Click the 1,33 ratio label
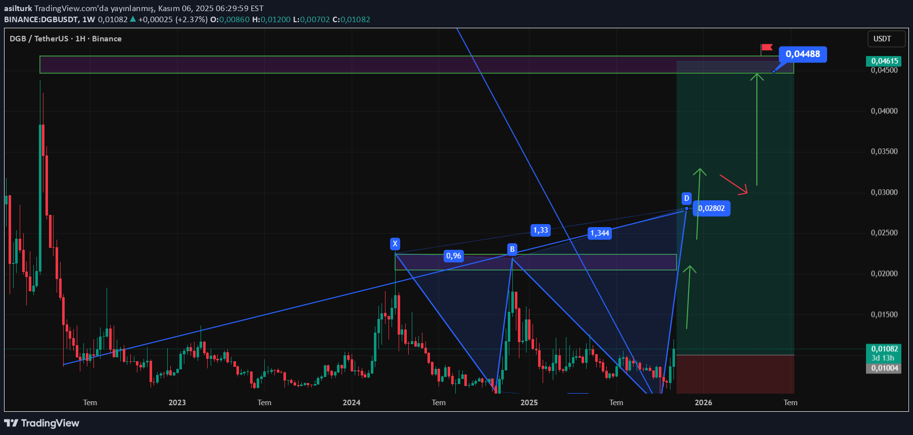 coord(541,230)
